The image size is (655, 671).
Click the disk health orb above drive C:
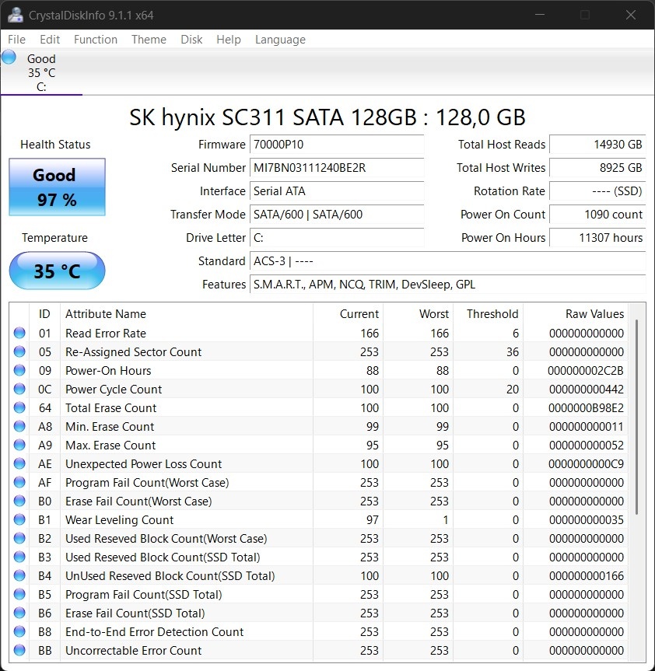tap(9, 58)
